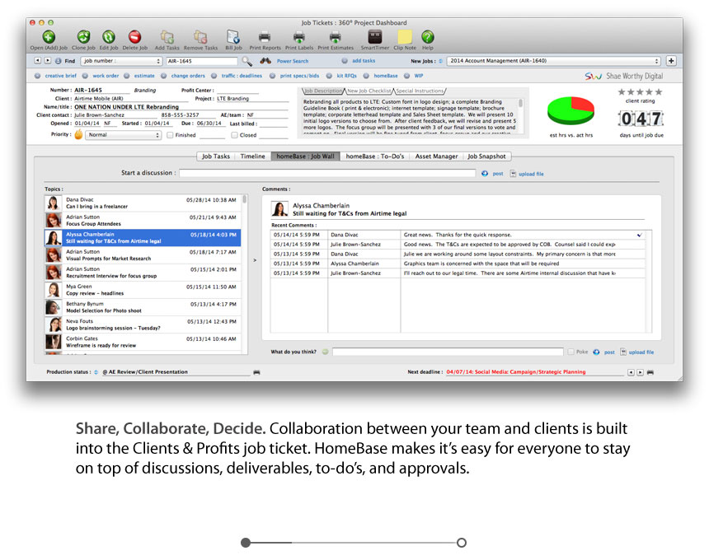Click the five-star client rating
This screenshot has width=709, height=560.
point(640,92)
